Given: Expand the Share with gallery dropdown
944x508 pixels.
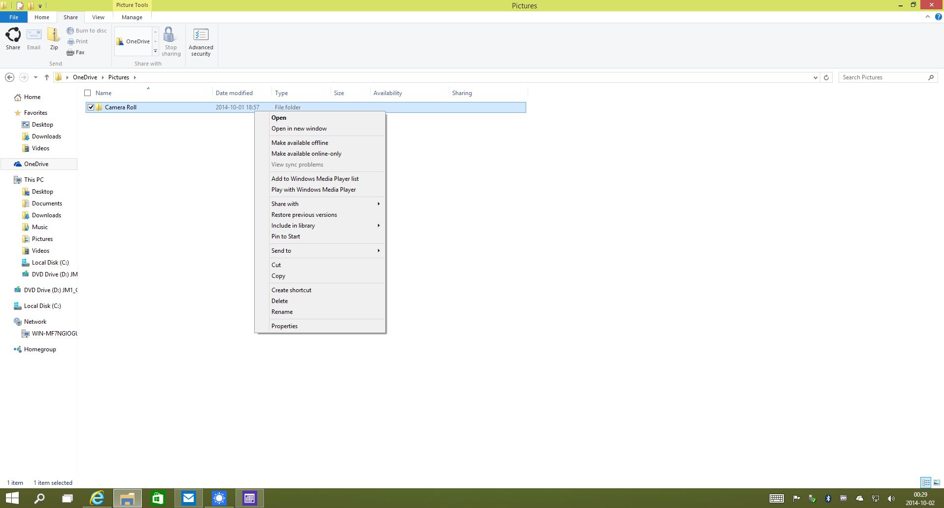Looking at the screenshot, I should click(155, 51).
